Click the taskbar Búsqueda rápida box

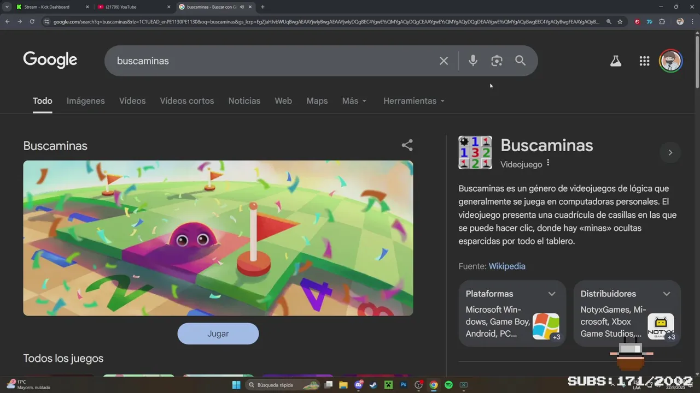point(282,385)
